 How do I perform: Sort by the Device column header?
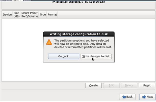[x=7, y=15]
